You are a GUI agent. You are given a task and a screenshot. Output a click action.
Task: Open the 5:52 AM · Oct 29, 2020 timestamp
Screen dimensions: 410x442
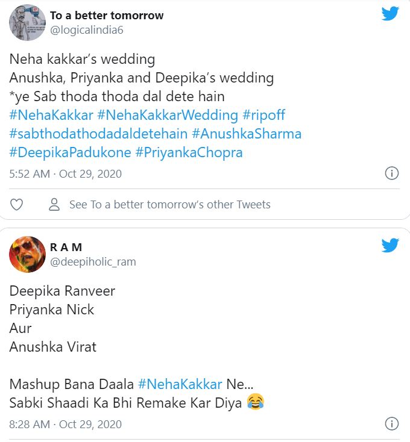(66, 174)
